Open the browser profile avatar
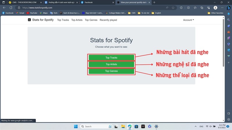The height and width of the screenshot is (130, 232). point(215,8)
